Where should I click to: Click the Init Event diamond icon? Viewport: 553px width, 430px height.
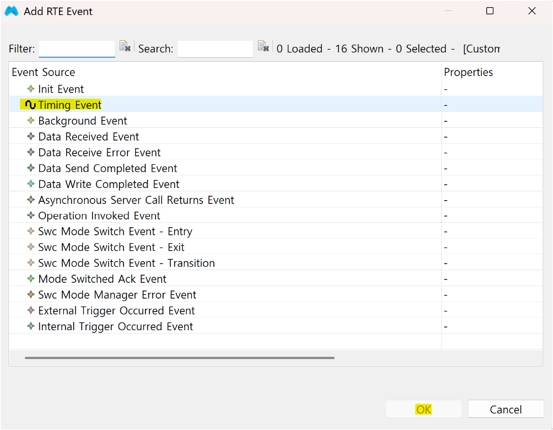pos(31,89)
